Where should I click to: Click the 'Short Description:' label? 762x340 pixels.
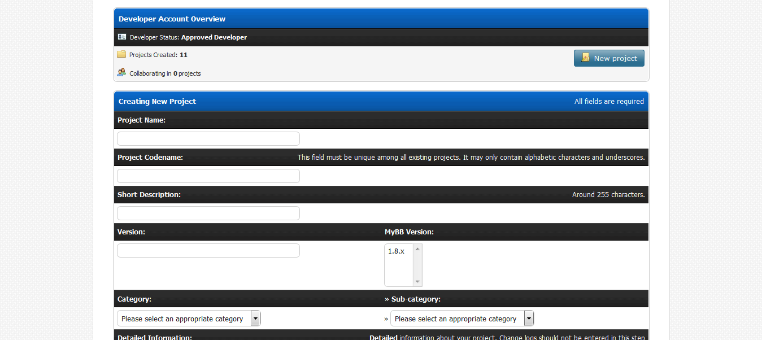pos(149,195)
